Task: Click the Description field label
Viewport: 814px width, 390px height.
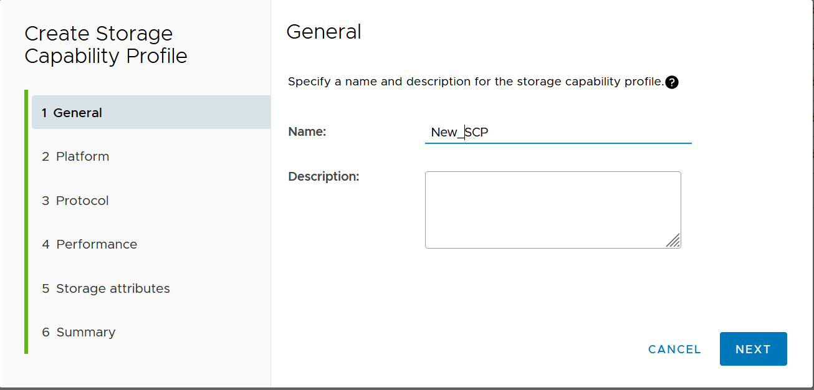Action: (323, 176)
